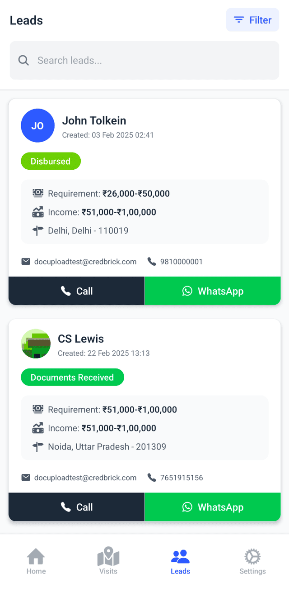Image resolution: width=289 pixels, height=593 pixels.
Task: Open the Filter options panel
Action: click(252, 19)
